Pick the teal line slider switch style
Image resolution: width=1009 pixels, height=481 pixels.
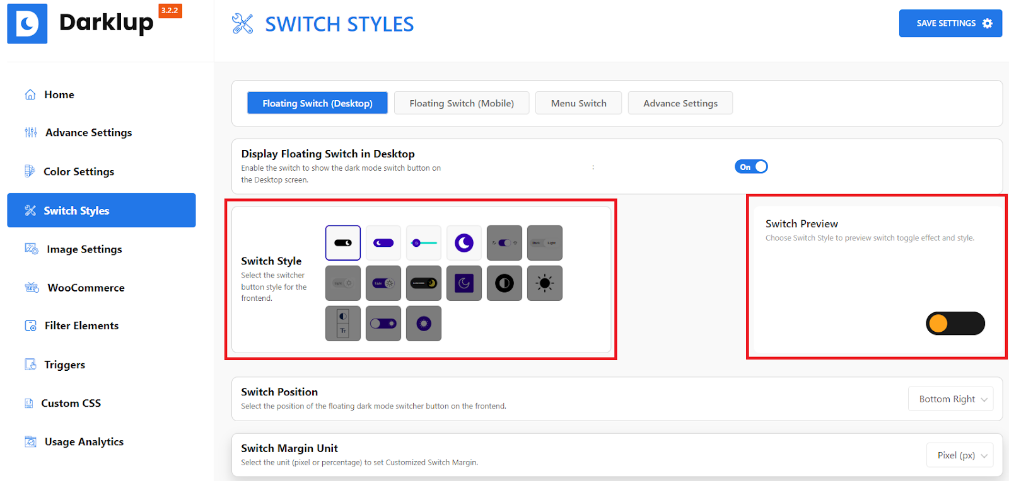(424, 243)
